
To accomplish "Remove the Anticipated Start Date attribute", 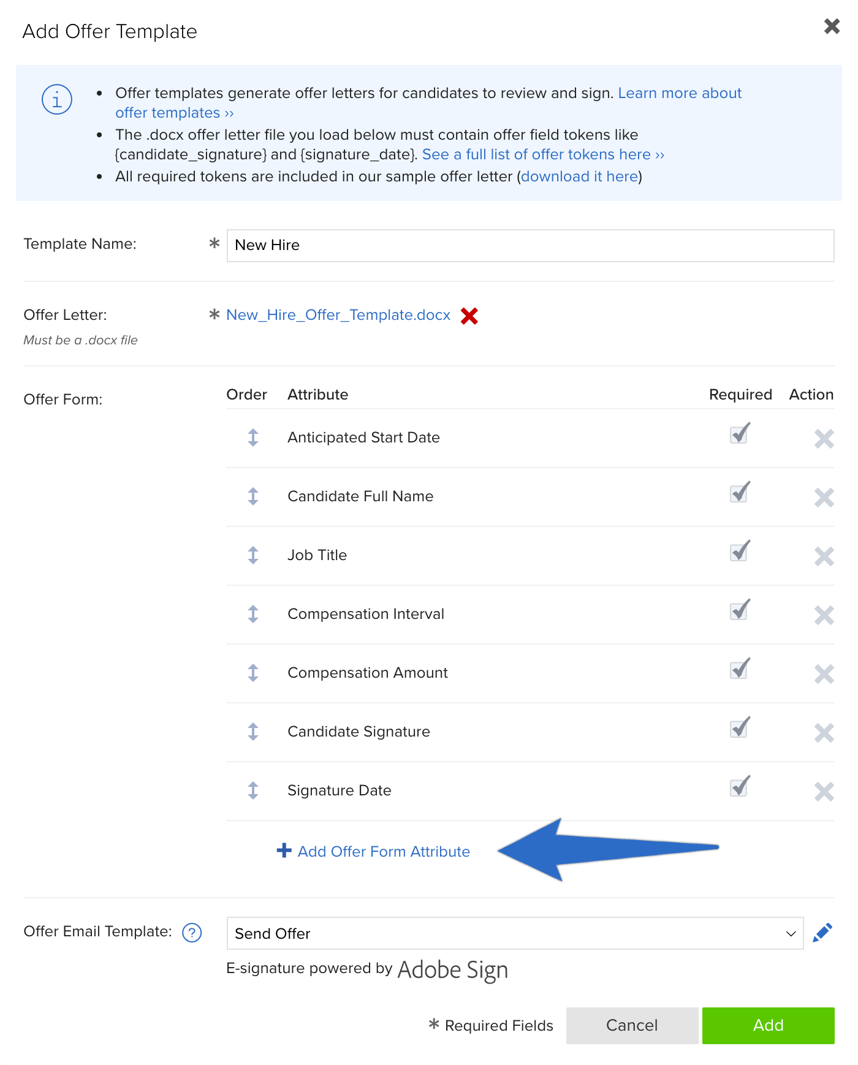I will [x=824, y=439].
